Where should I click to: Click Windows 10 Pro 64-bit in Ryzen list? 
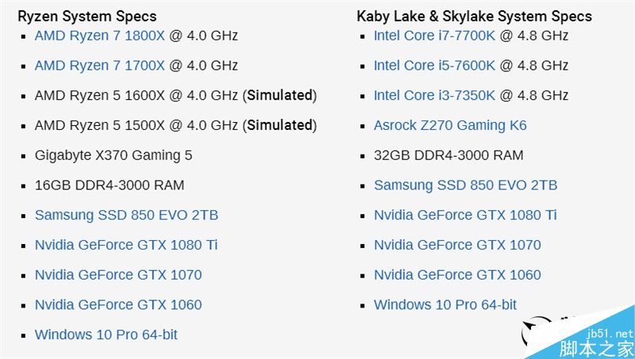click(106, 334)
